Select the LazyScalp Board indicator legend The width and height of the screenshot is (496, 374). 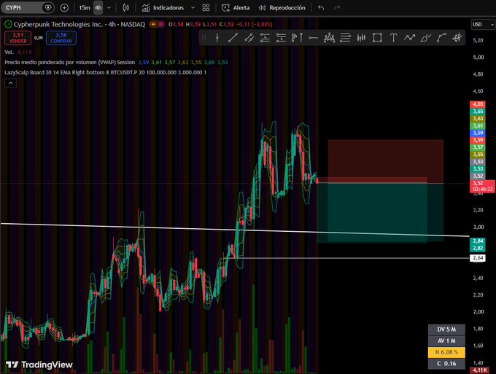click(105, 72)
